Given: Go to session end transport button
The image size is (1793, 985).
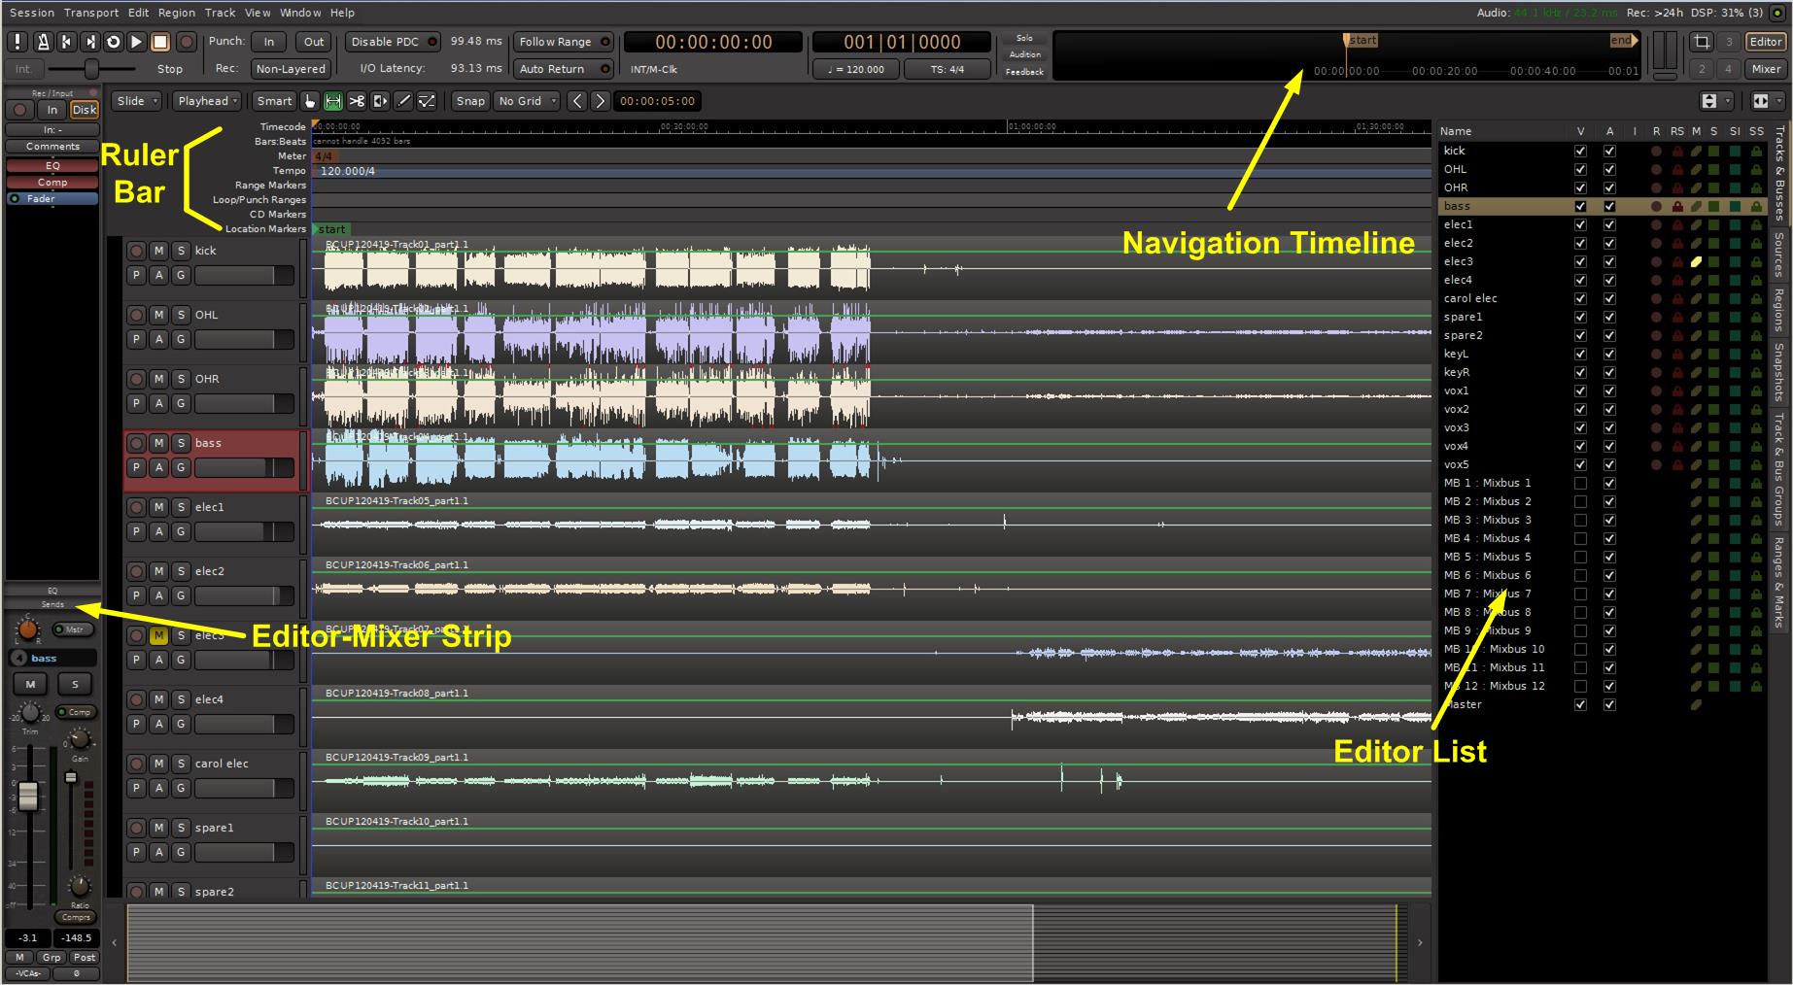Looking at the screenshot, I should [x=89, y=42].
